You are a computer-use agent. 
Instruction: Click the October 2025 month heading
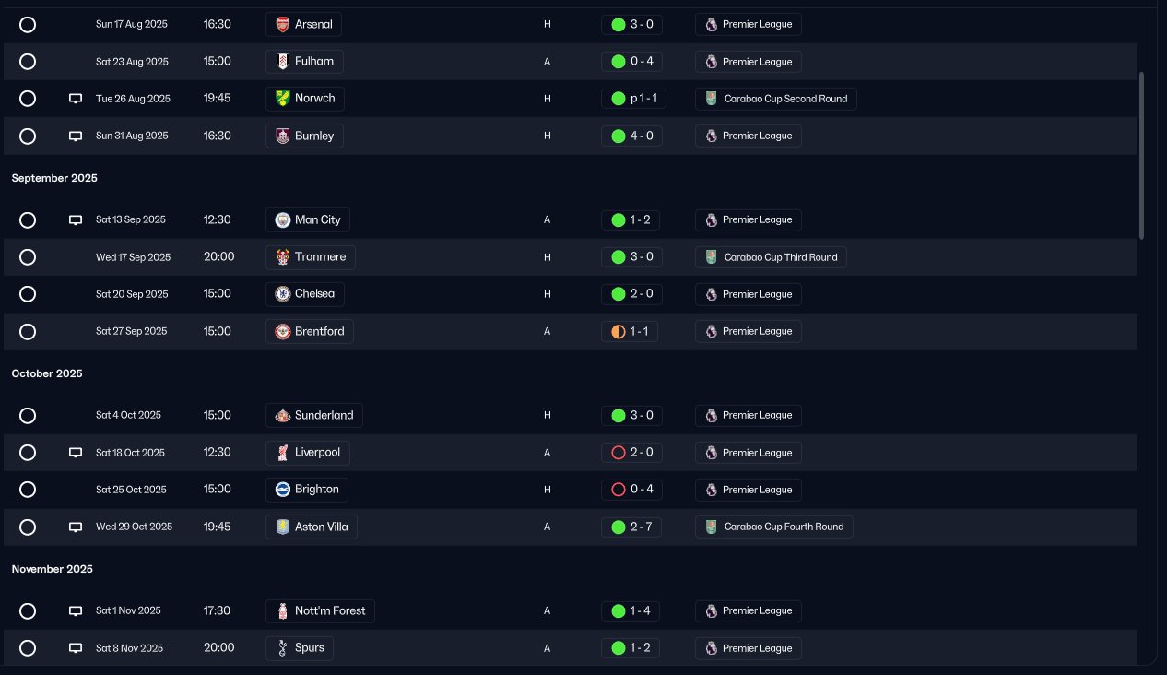pos(47,373)
